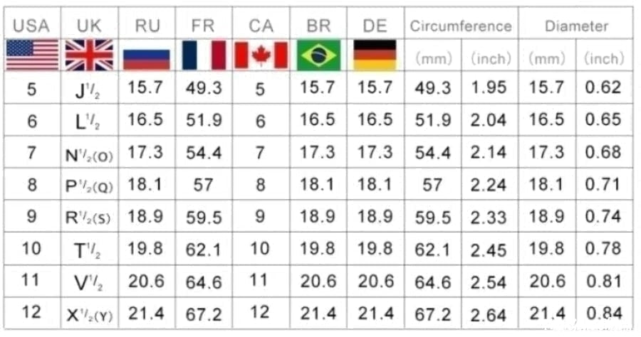Click the United States flag icon

[32, 55]
